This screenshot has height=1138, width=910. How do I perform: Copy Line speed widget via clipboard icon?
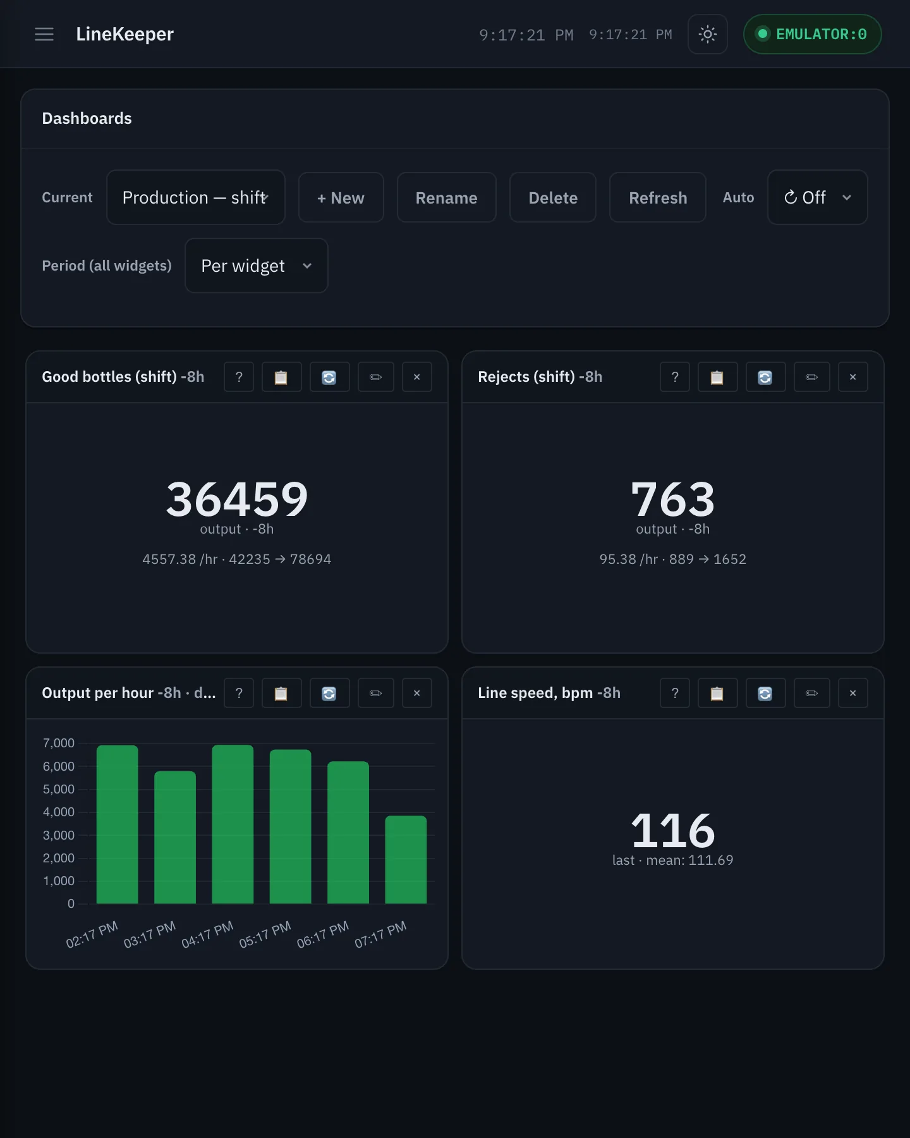tap(718, 693)
